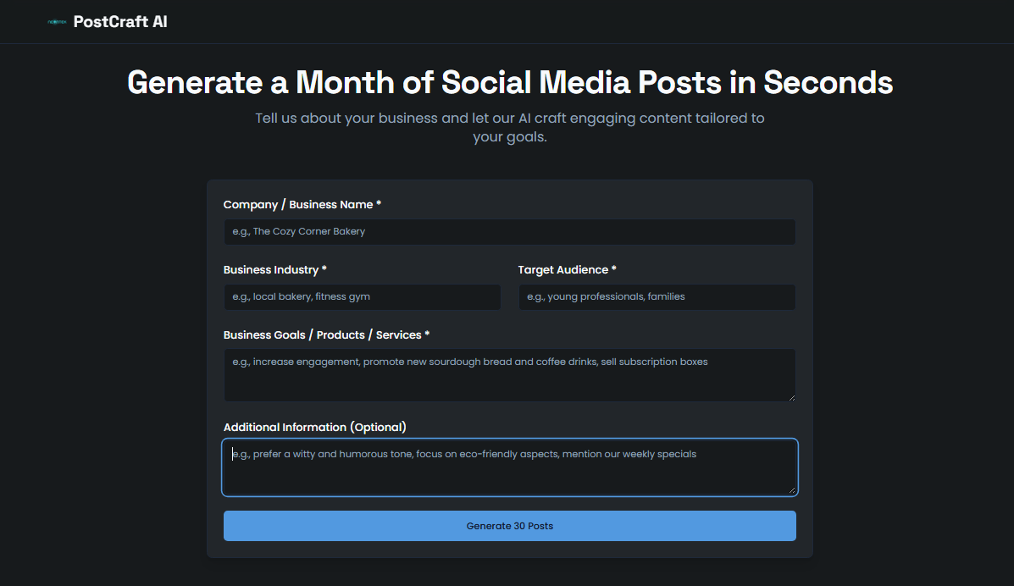Focus the Company / Business Name field
The width and height of the screenshot is (1014, 586).
point(509,232)
